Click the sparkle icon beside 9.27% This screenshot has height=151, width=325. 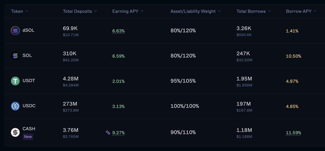click(x=108, y=133)
